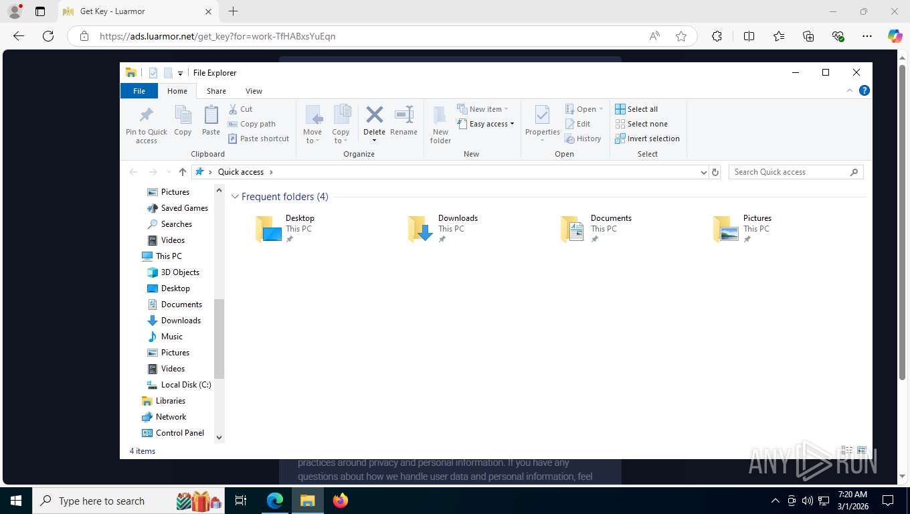The width and height of the screenshot is (910, 514).
Task: Switch to the View ribbon tab
Action: [254, 91]
